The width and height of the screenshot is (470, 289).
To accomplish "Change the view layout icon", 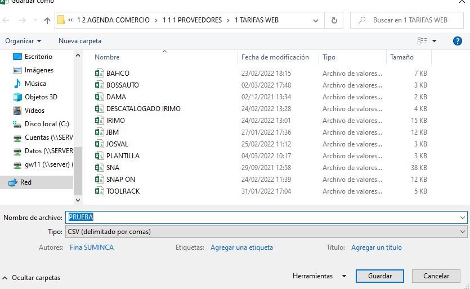I will (x=422, y=40).
